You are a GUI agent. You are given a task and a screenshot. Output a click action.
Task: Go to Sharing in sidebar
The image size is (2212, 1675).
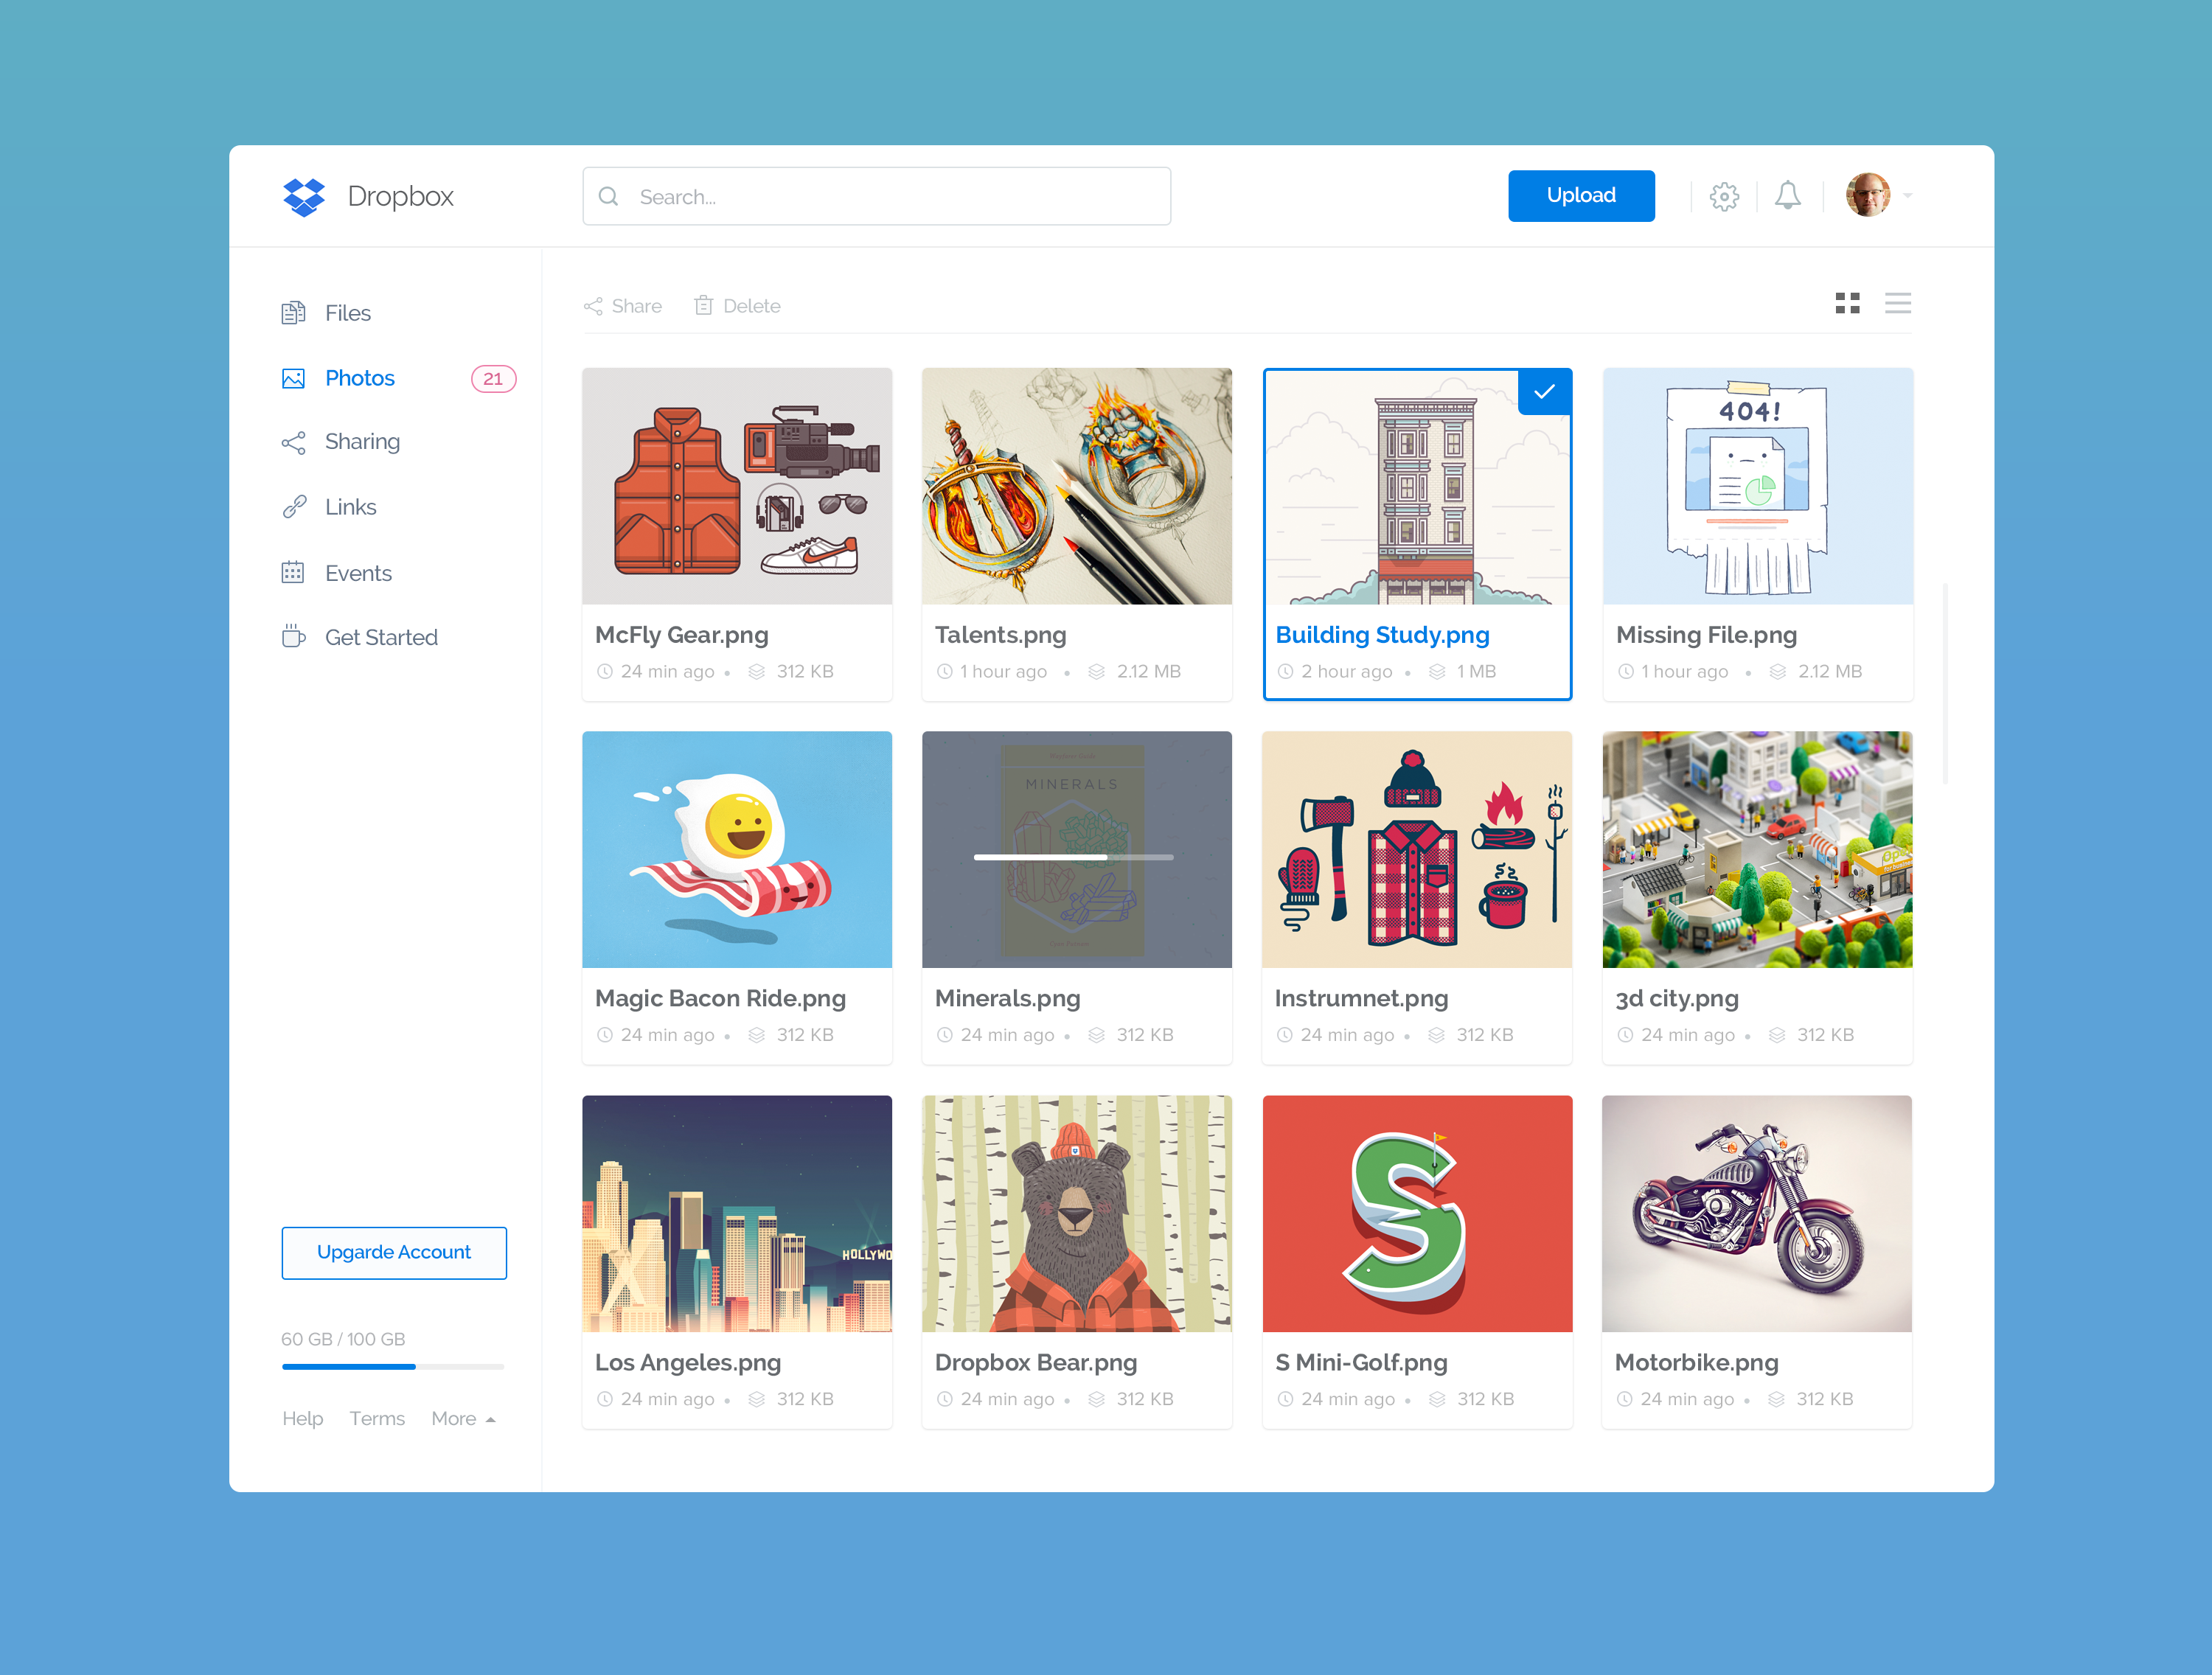point(361,442)
